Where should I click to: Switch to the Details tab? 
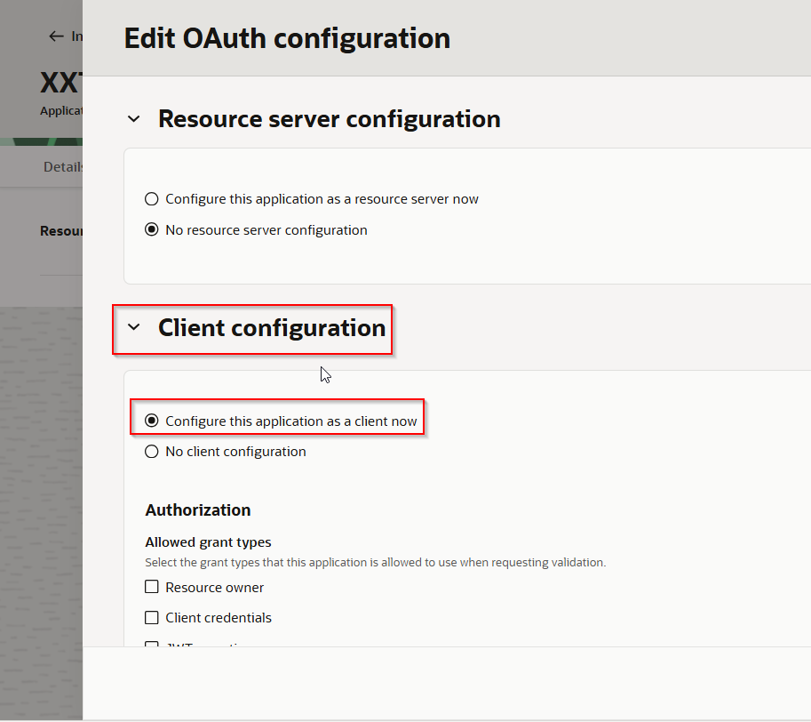[x=63, y=167]
